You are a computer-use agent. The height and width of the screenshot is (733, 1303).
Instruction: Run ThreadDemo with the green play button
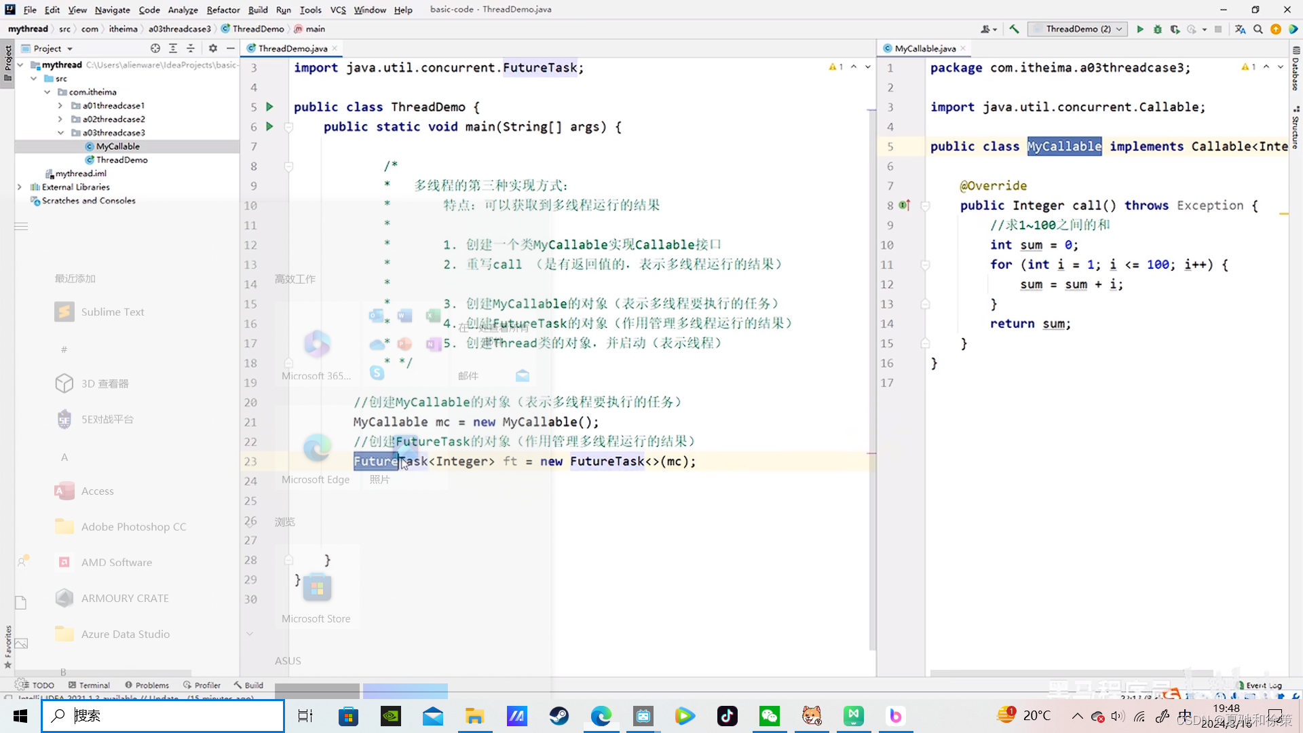1140,29
